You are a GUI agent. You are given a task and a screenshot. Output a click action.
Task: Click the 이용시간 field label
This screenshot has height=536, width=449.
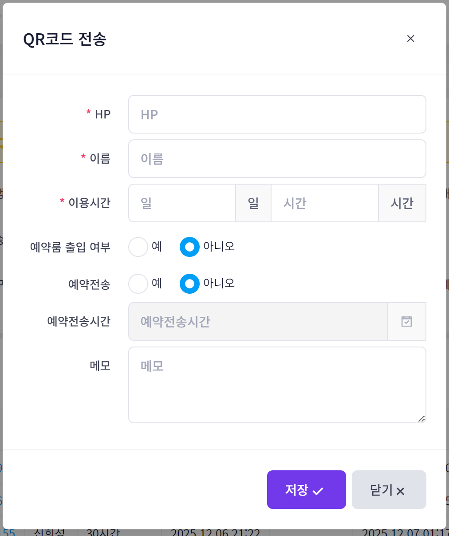(89, 203)
